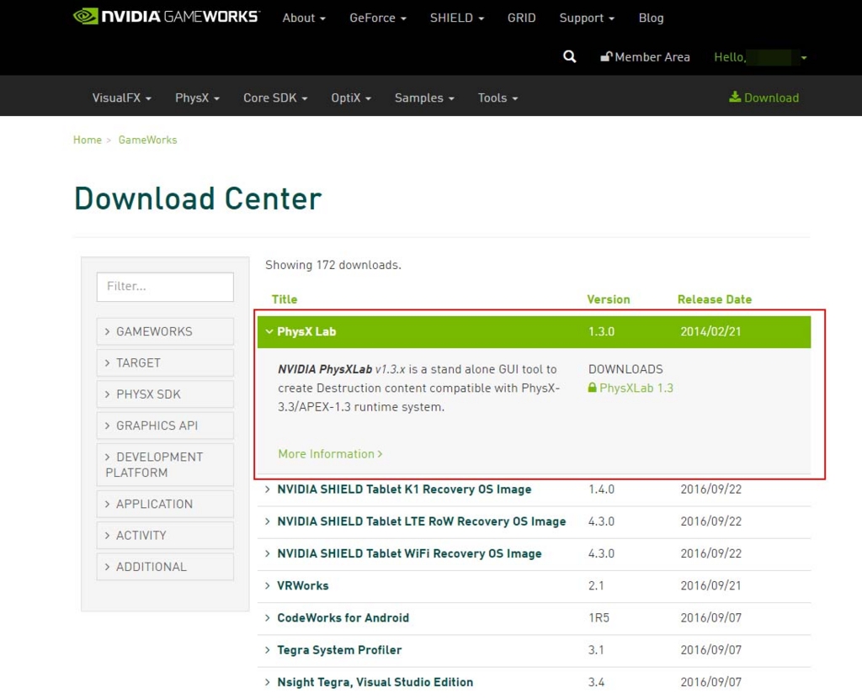Go to the GRID page

coord(521,19)
